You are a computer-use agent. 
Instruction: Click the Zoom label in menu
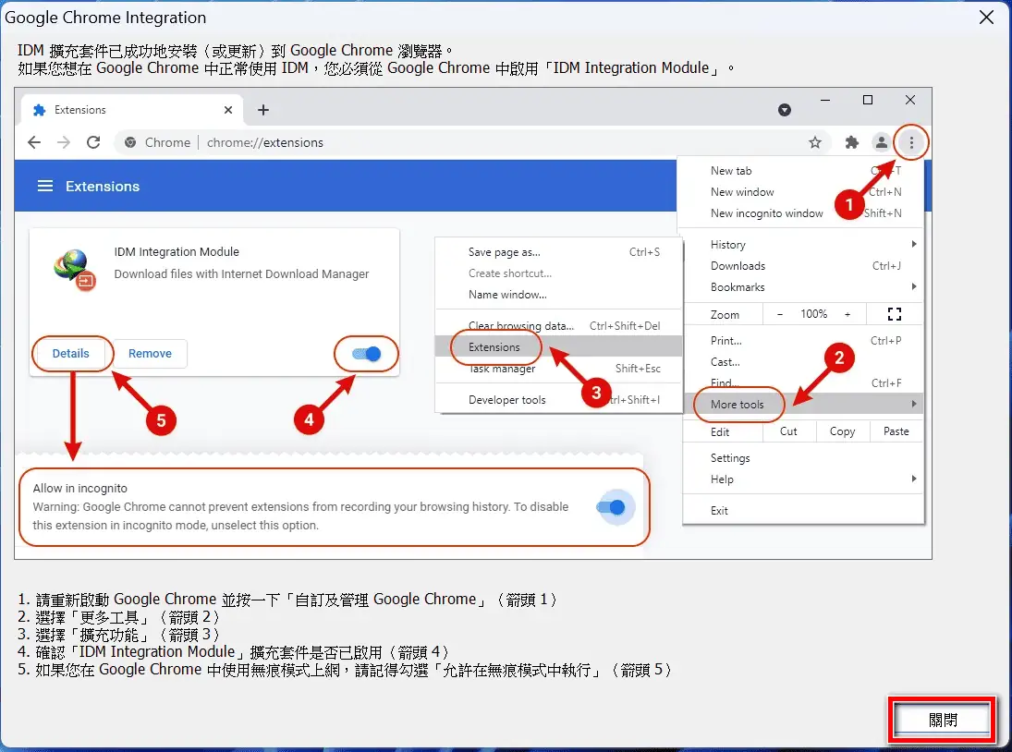coord(725,315)
